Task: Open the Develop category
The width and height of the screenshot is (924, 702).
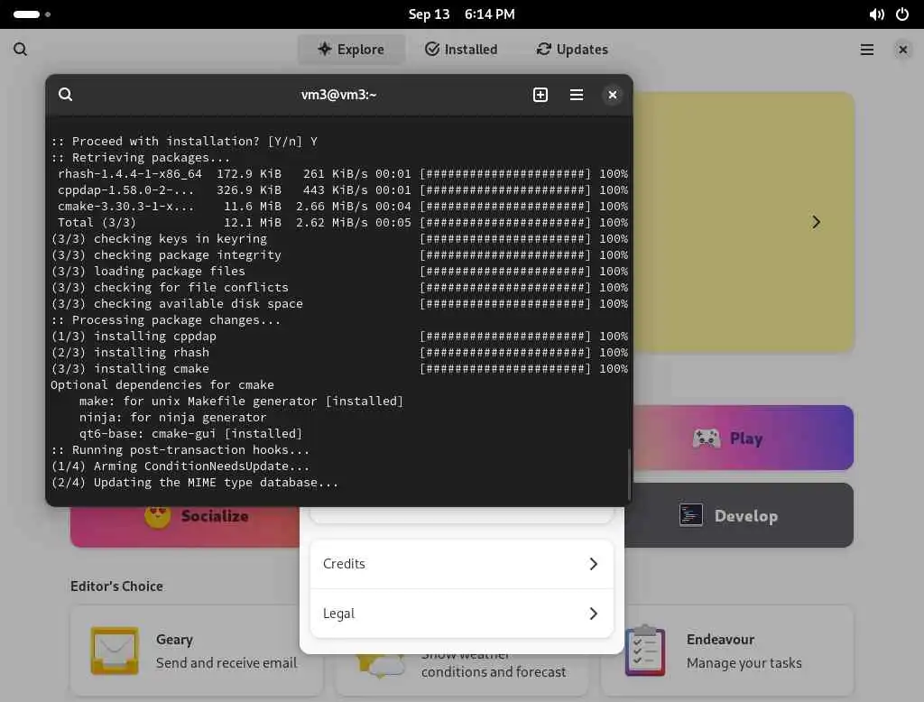Action: click(x=740, y=516)
